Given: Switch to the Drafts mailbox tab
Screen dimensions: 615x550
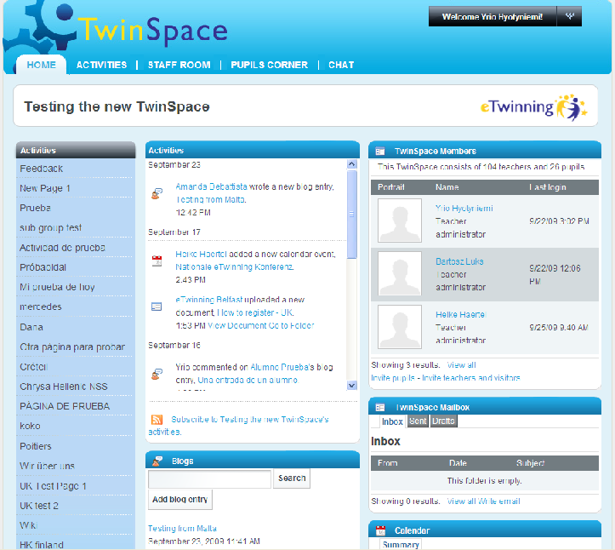Looking at the screenshot, I should [x=444, y=421].
